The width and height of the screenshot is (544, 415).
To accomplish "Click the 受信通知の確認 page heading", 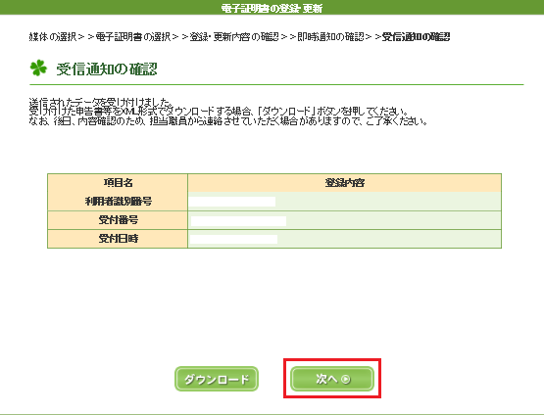I will click(107, 69).
